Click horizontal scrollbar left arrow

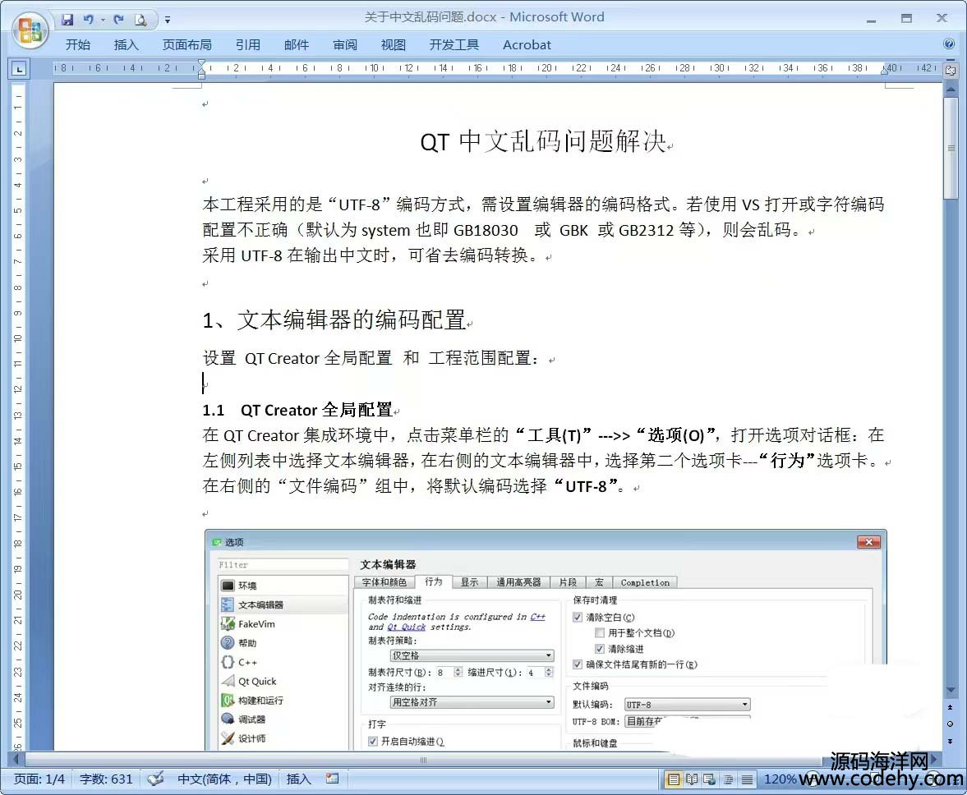click(x=16, y=759)
